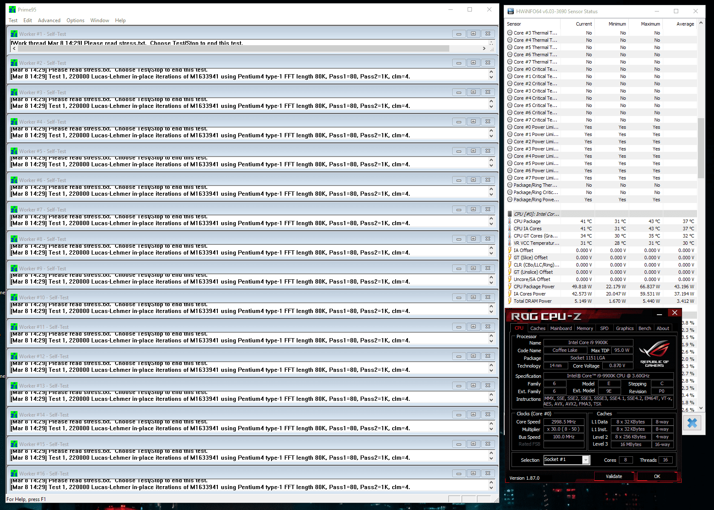Minimize the Worker #3 self-test window
The image size is (714, 510).
pyautogui.click(x=459, y=92)
